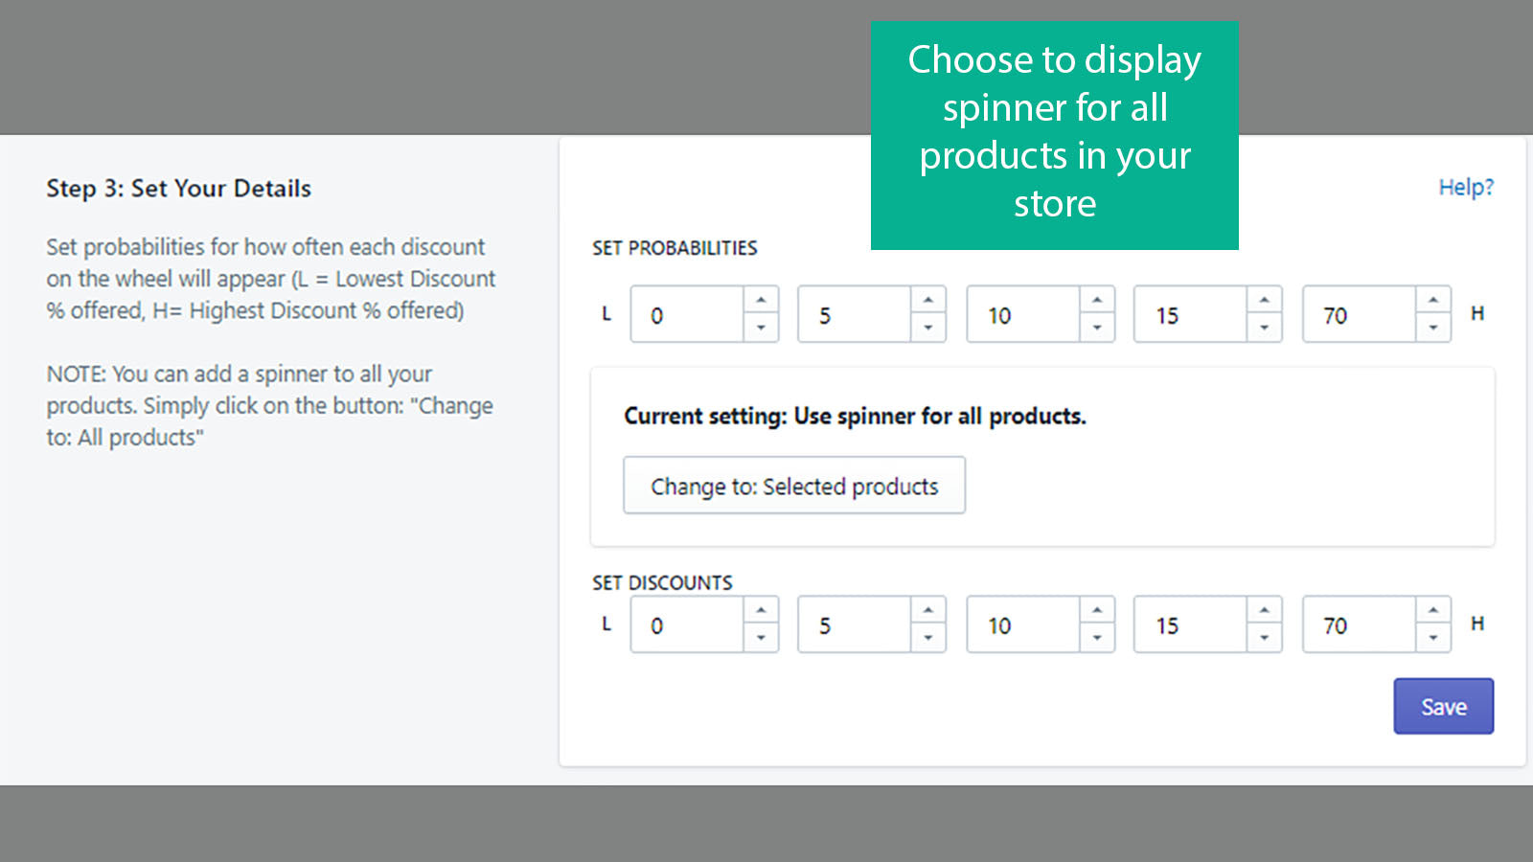Increase the lowest discount value using up arrow
1533x862 pixels.
(x=762, y=610)
